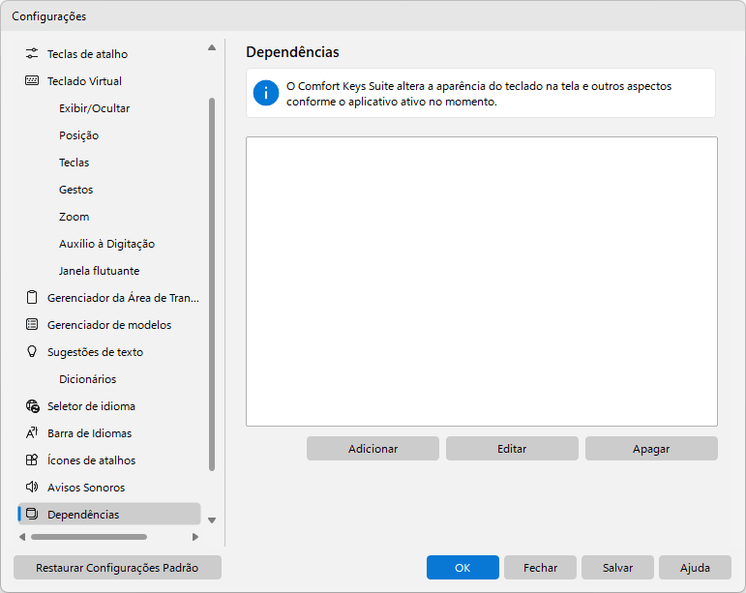
Task: Open help via Ajuda button
Action: click(695, 567)
